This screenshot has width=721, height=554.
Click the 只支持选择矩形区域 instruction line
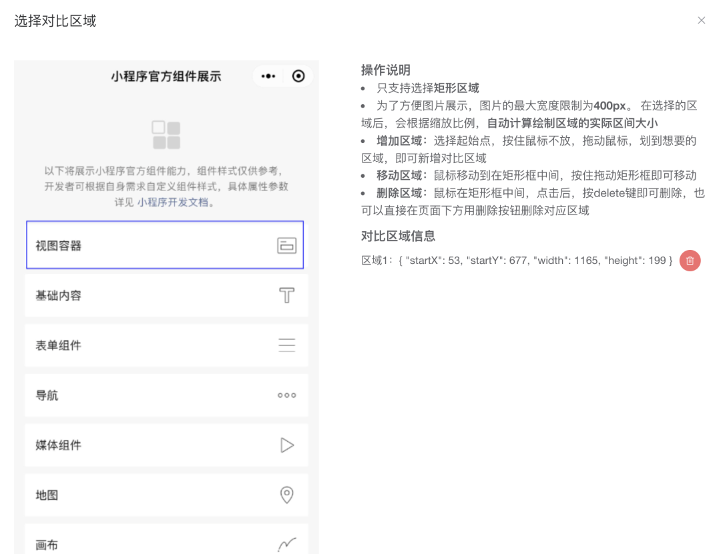pos(428,88)
